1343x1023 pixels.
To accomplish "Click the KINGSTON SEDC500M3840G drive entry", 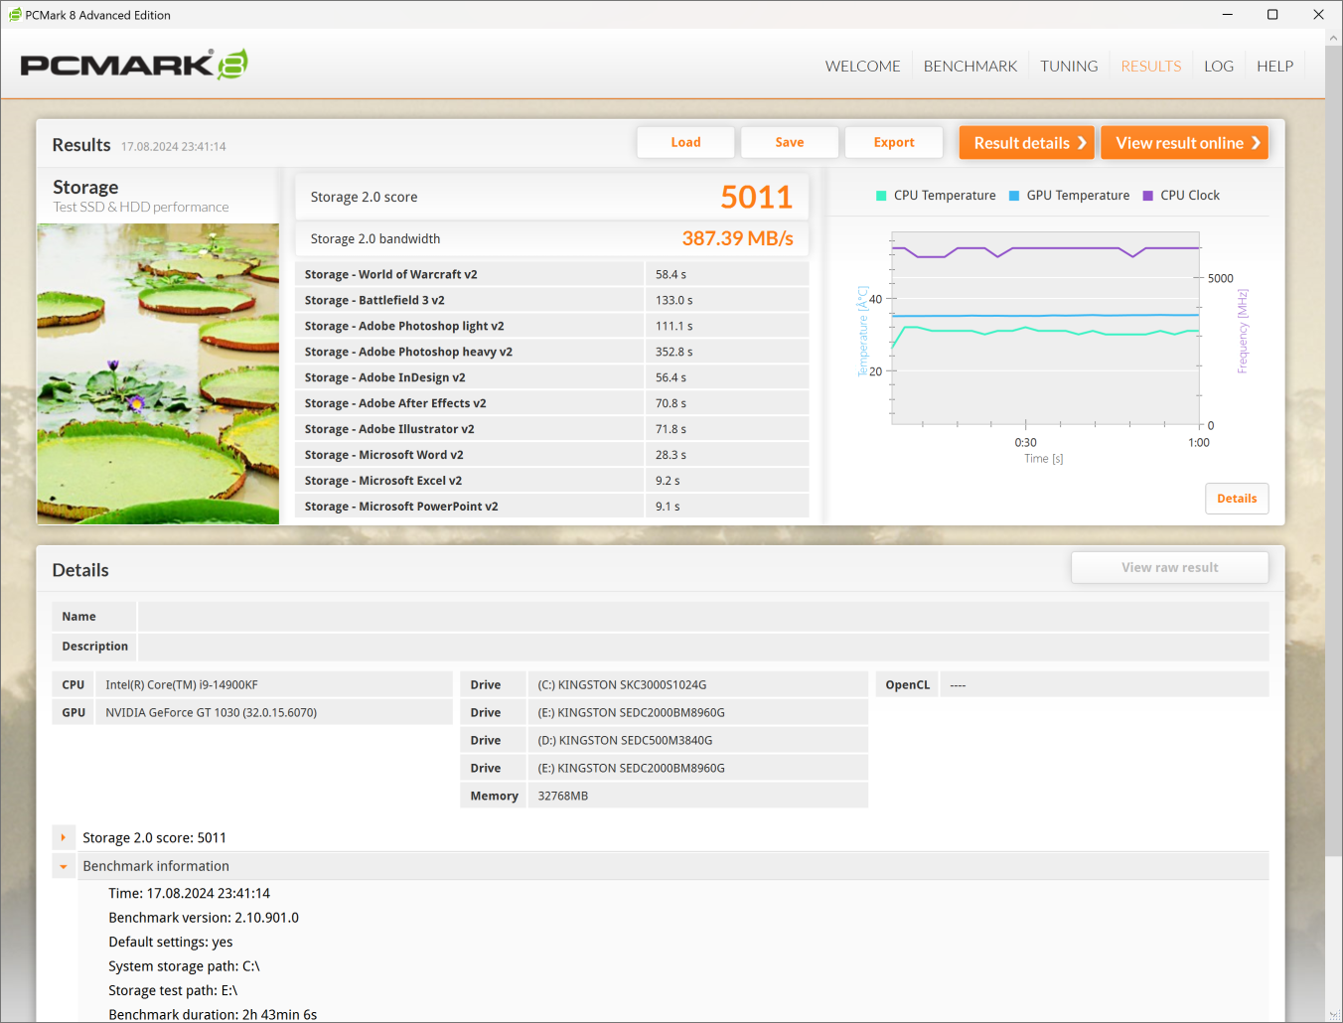I will pos(697,741).
